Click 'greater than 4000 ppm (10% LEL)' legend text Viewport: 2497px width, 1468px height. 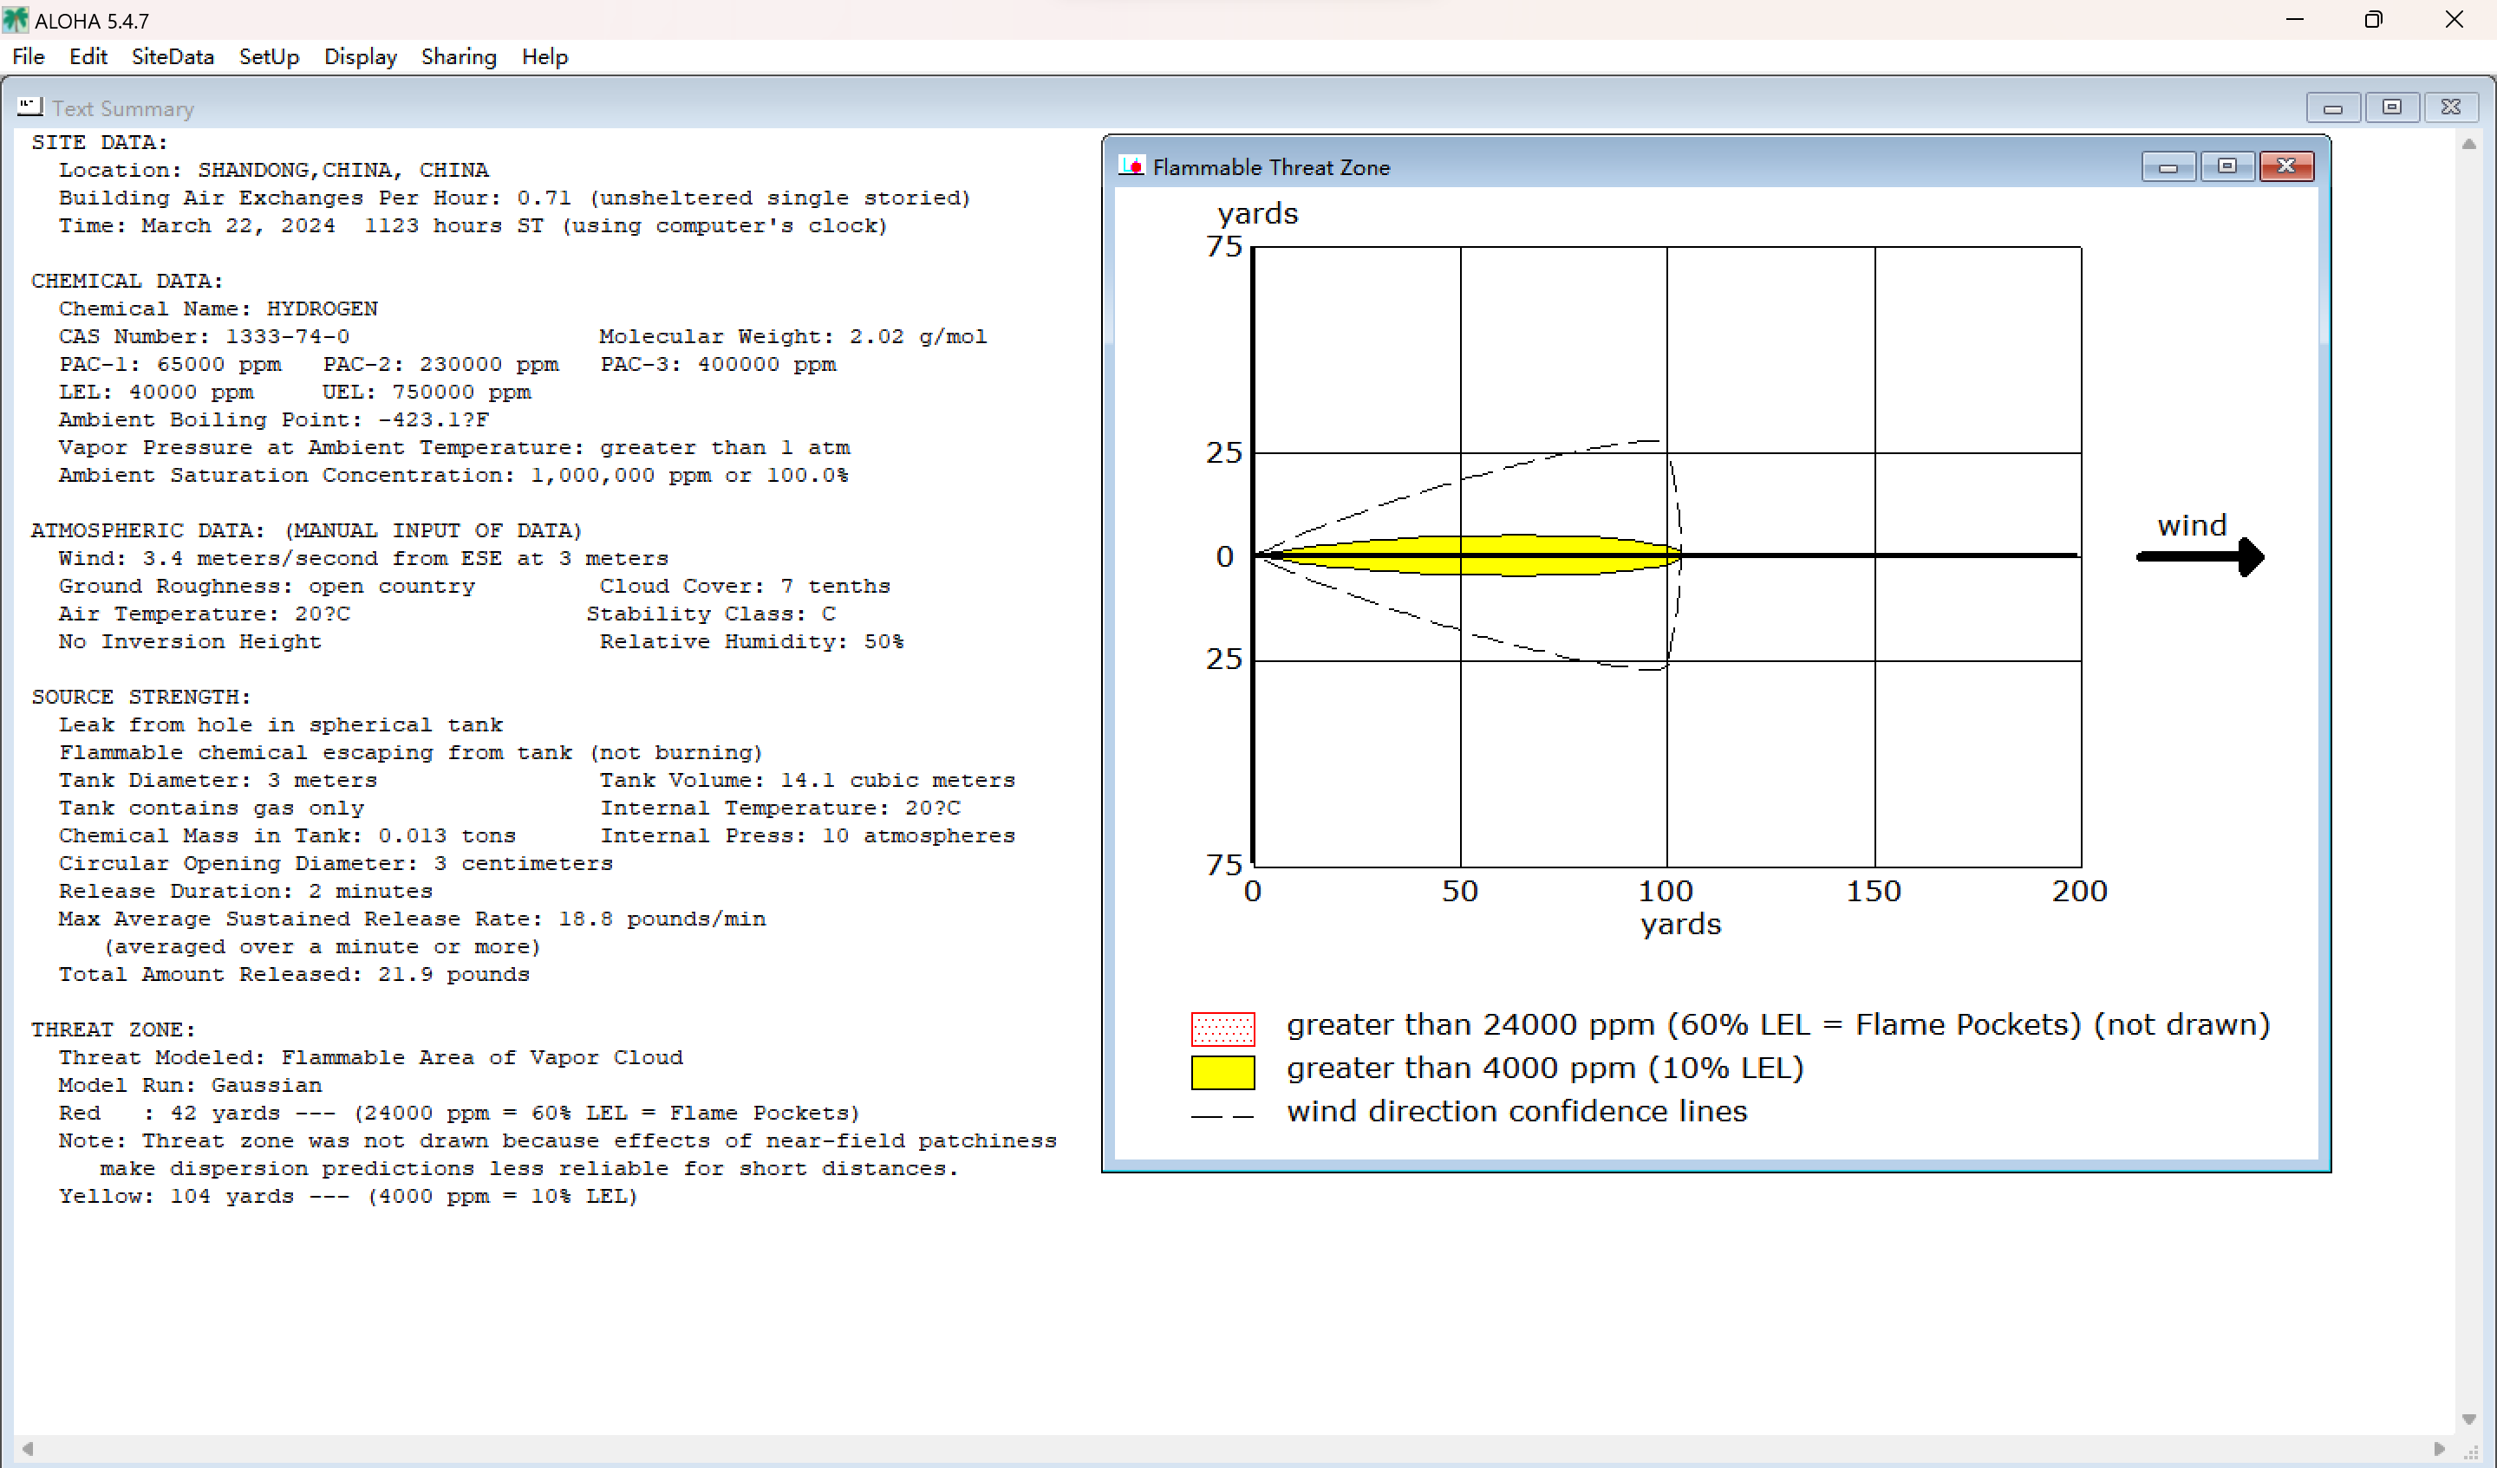1545,1069
